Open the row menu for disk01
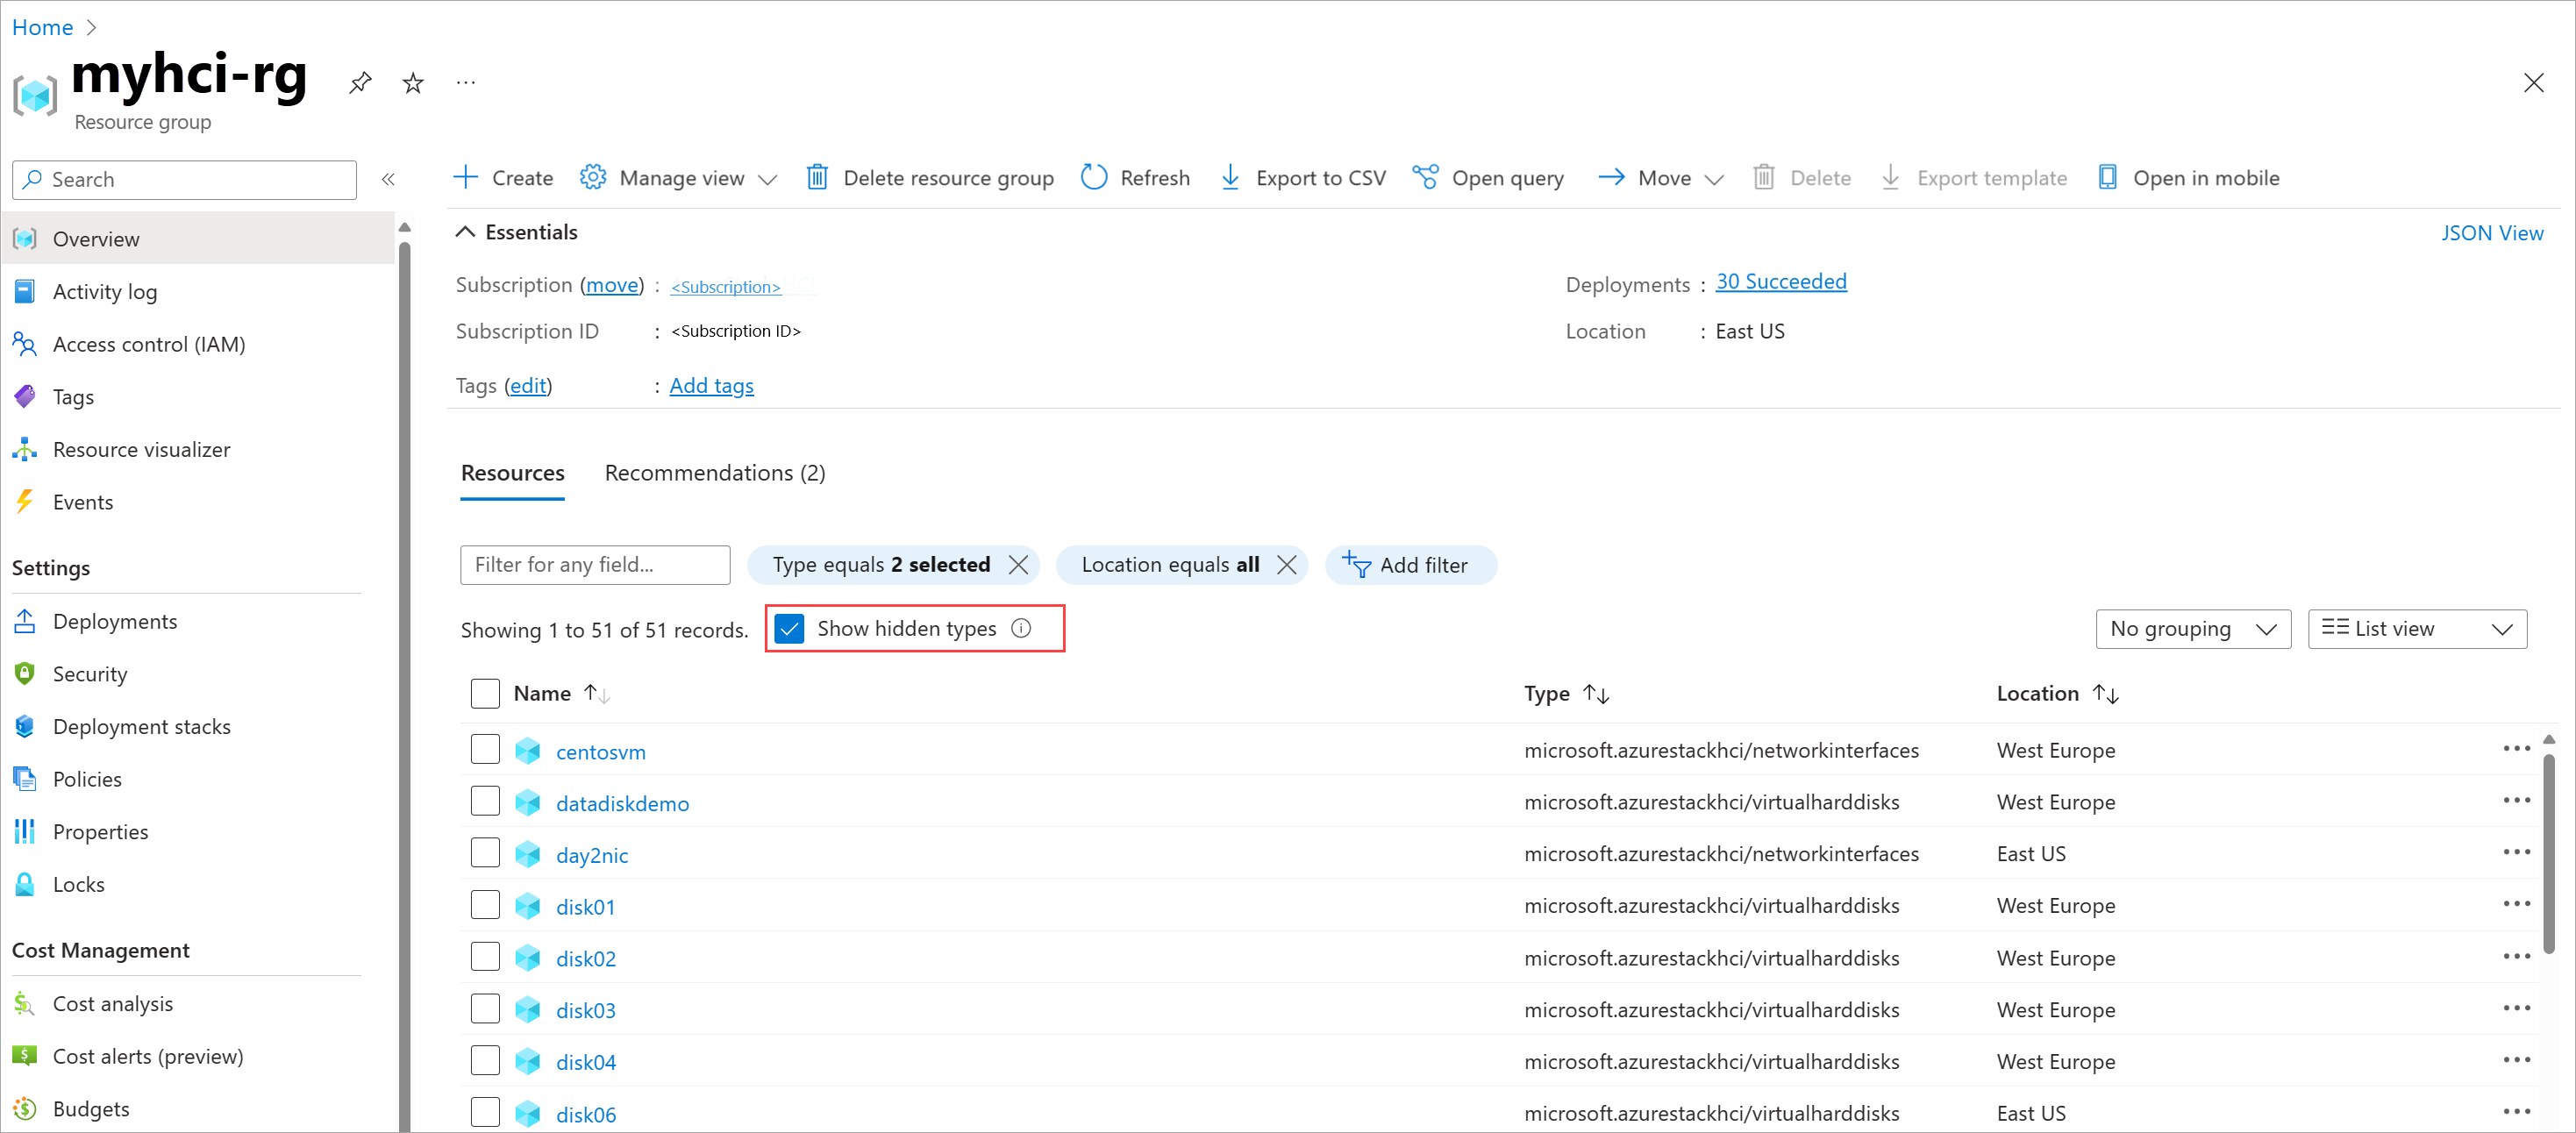Screen dimensions: 2576x1133 [x=2516, y=905]
